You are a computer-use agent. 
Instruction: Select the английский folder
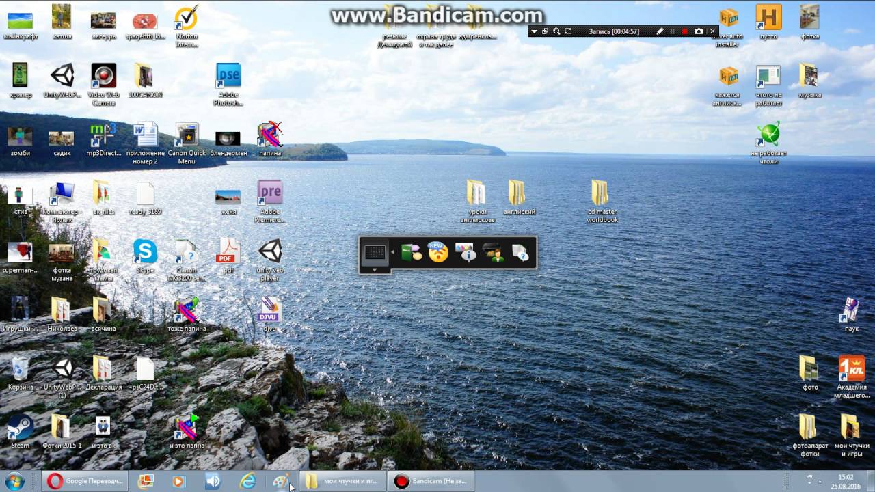tap(518, 197)
